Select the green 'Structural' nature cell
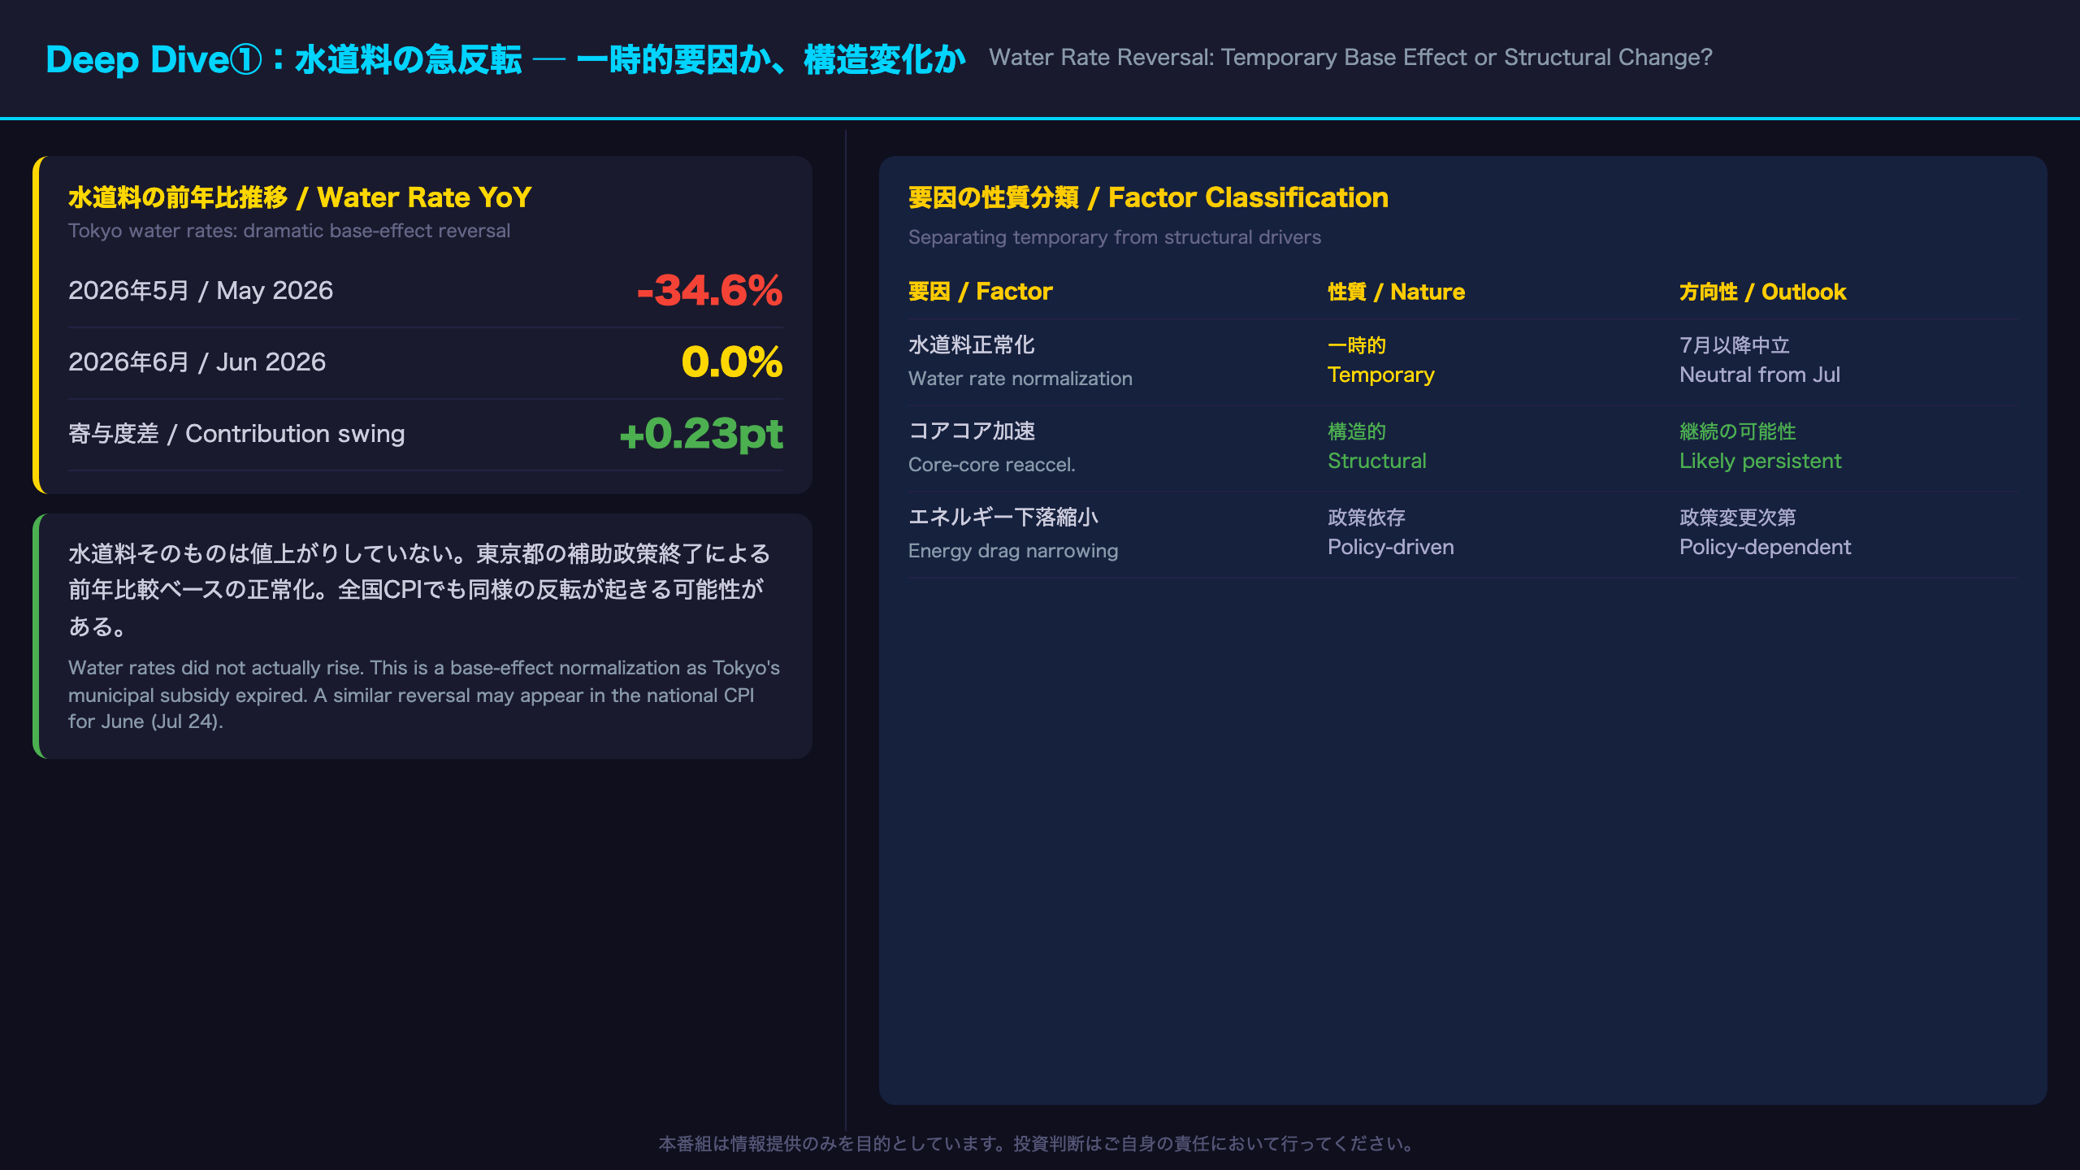2080x1170 pixels. click(x=1377, y=446)
